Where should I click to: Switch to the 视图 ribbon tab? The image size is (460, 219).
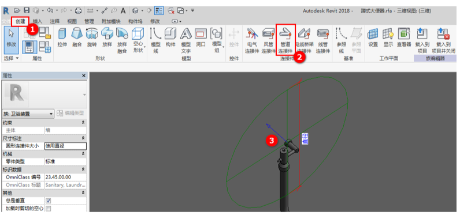pos(72,21)
